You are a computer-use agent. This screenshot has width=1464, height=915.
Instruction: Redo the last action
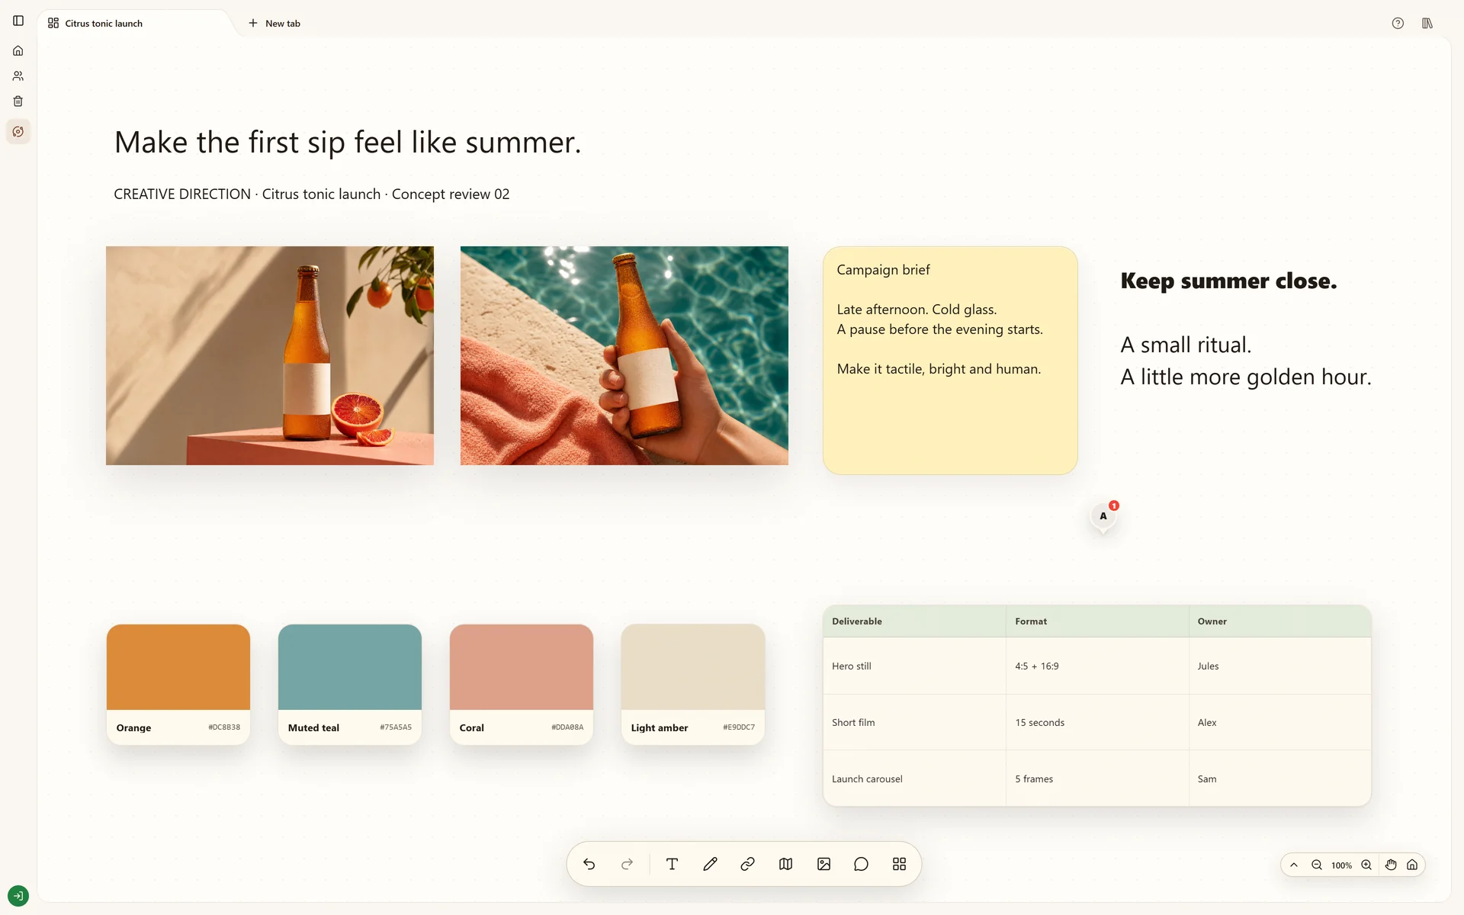pyautogui.click(x=627, y=864)
